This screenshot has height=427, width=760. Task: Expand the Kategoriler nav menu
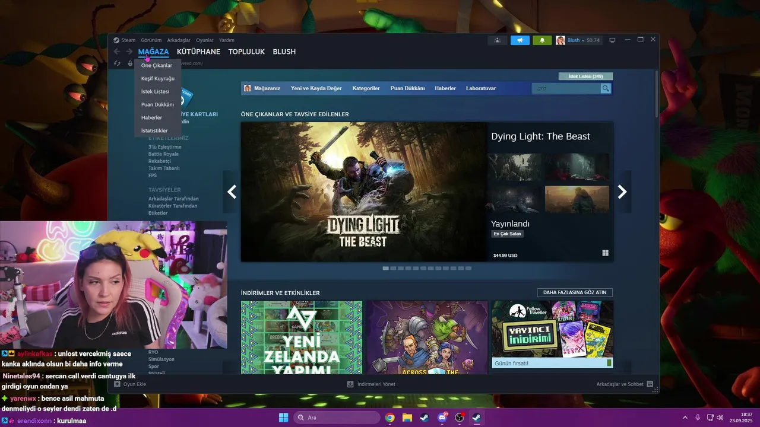coord(366,88)
